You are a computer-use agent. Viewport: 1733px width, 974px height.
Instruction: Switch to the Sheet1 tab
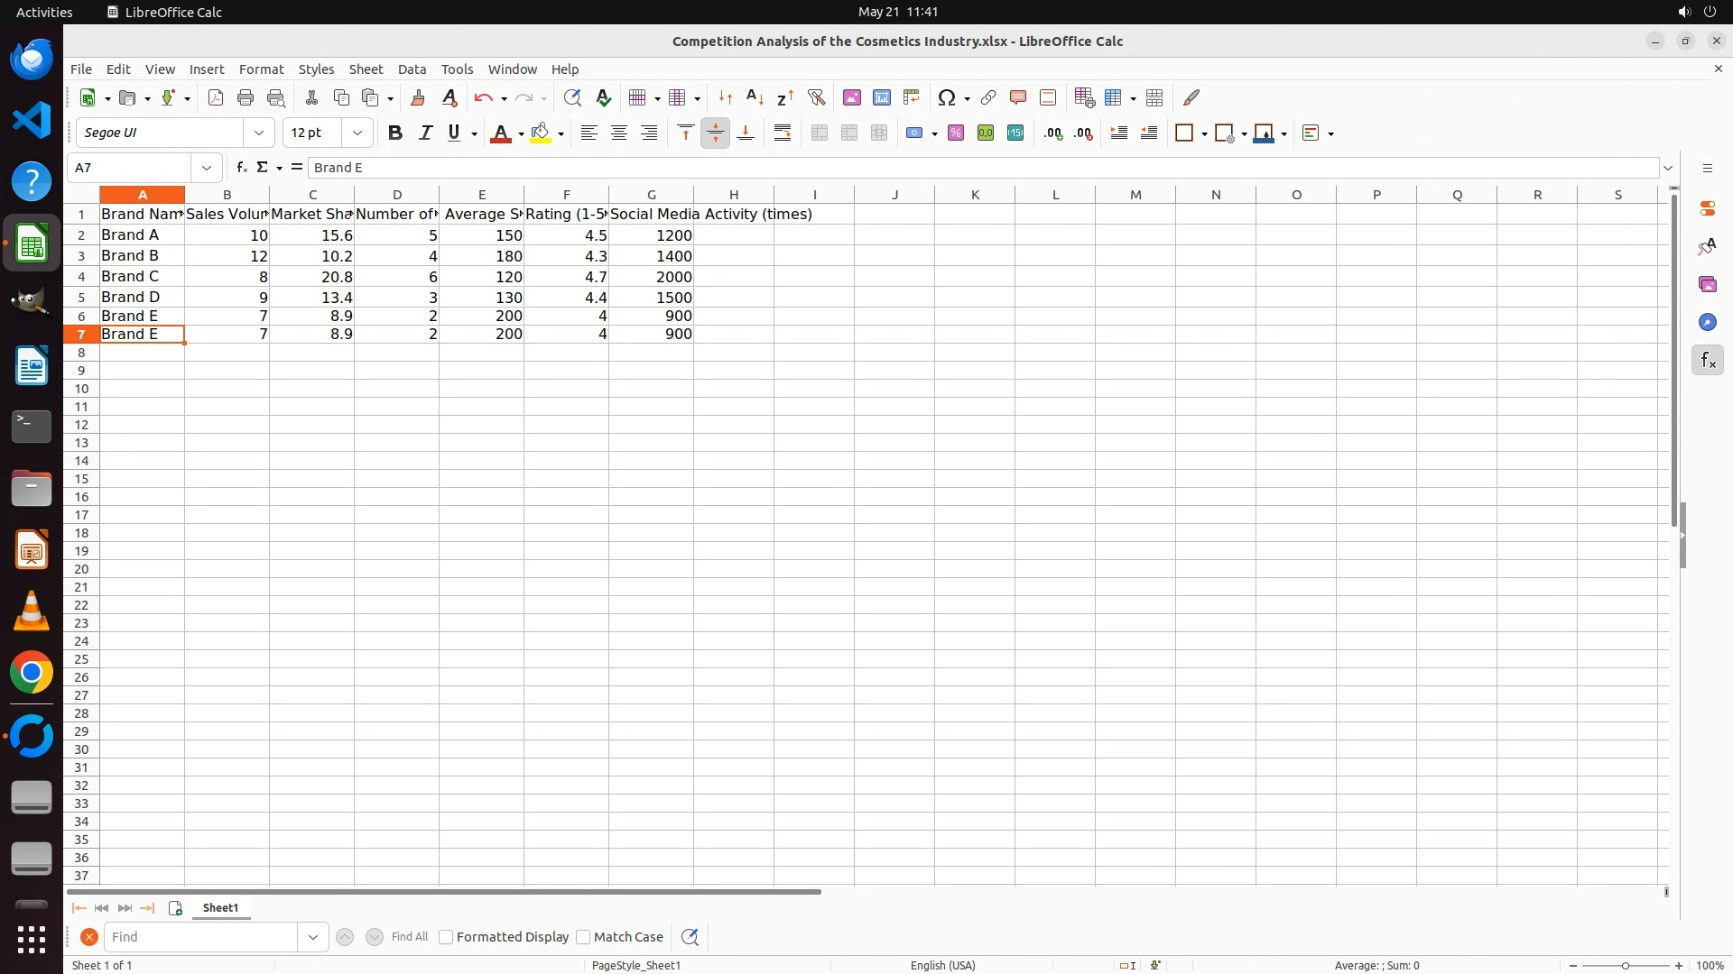point(220,907)
